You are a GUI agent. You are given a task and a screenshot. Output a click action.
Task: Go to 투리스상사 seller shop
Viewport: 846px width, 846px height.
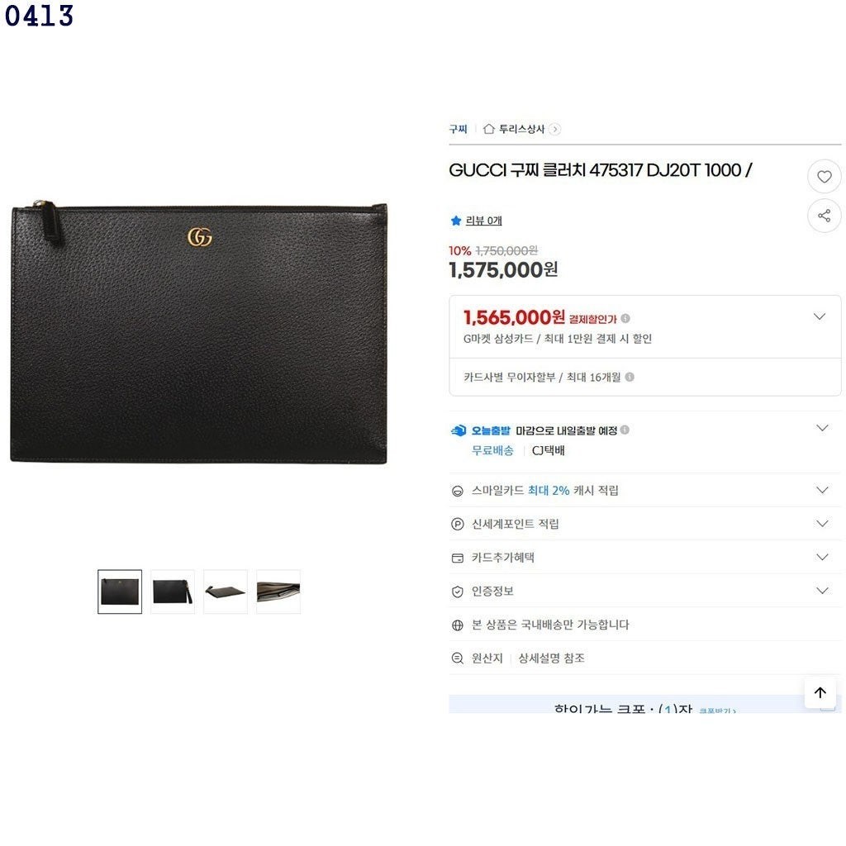tap(521, 129)
